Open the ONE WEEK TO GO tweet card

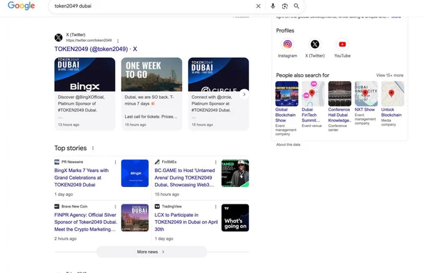click(x=152, y=93)
